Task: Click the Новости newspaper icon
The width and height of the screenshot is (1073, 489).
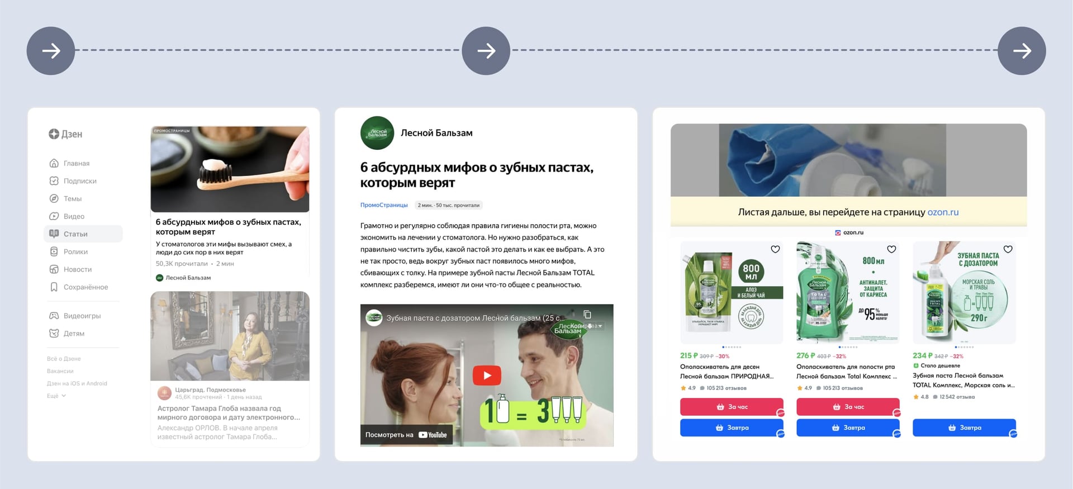Action: pyautogui.click(x=54, y=269)
